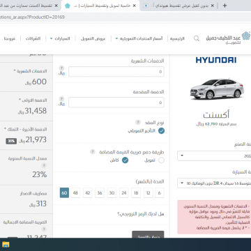Open help icon beside طريقة دفع ضريبة القيمة المضافة
Image resolution: width=251 pixels, height=251 pixels.
(x=93, y=151)
